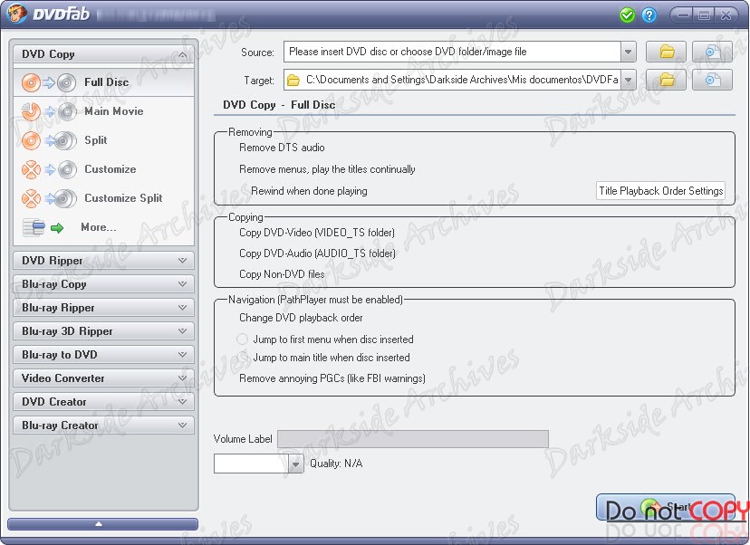Select Jump to main title when disc inserted
This screenshot has width=750, height=545.
[x=323, y=358]
